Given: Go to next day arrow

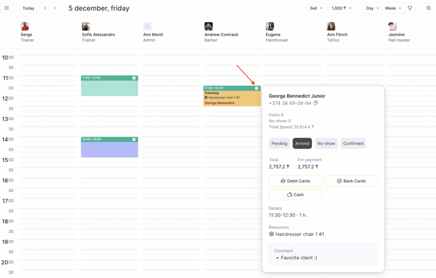Looking at the screenshot, I should point(55,8).
